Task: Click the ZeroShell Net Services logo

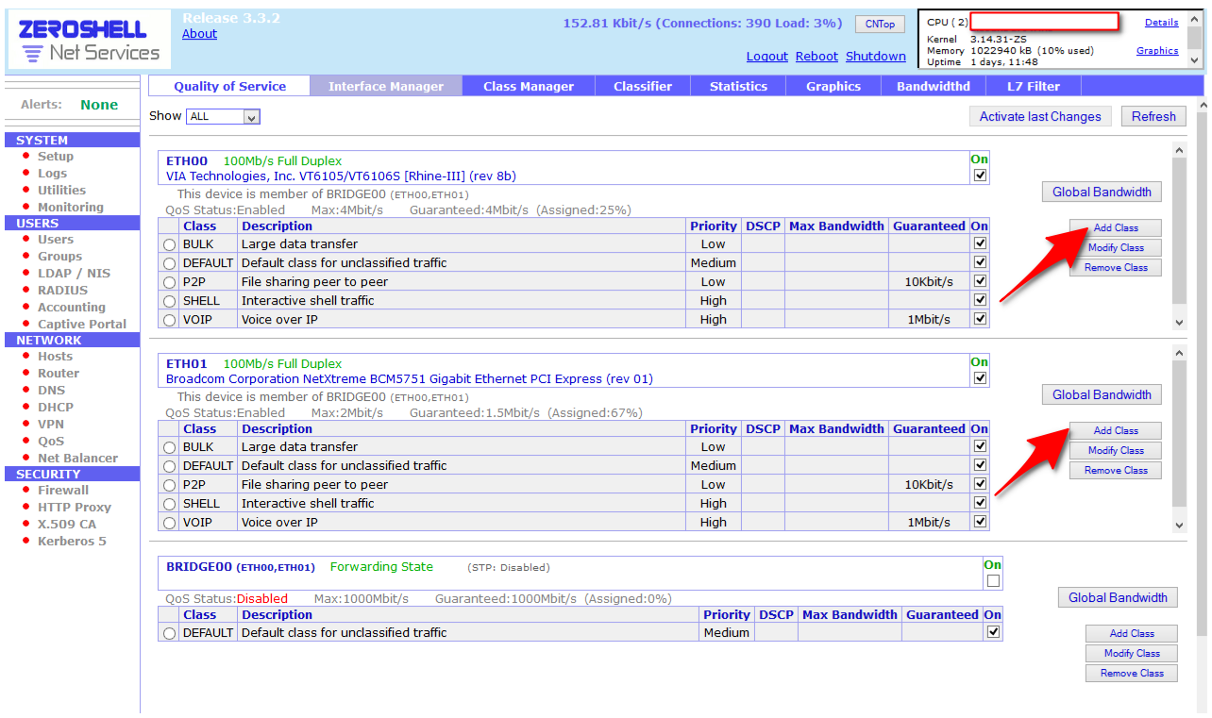Action: click(x=89, y=41)
